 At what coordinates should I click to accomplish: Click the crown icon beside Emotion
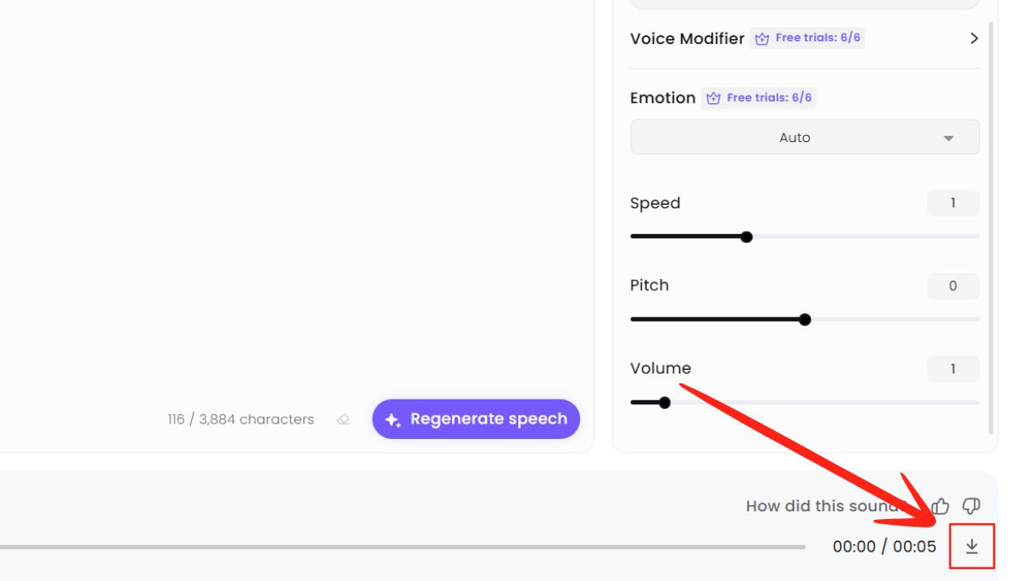point(713,98)
